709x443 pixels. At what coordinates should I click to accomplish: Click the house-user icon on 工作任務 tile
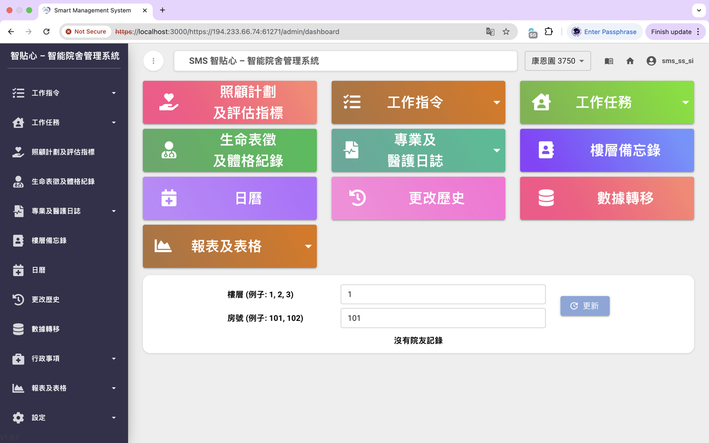coord(541,102)
